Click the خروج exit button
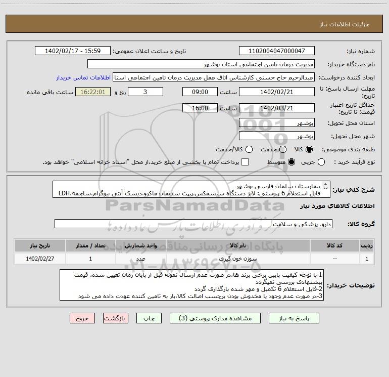Image resolution: width=389 pixels, height=377 pixels. click(82, 318)
